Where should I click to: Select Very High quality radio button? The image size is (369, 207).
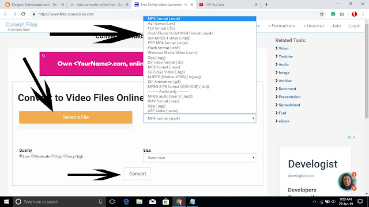pos(65,156)
